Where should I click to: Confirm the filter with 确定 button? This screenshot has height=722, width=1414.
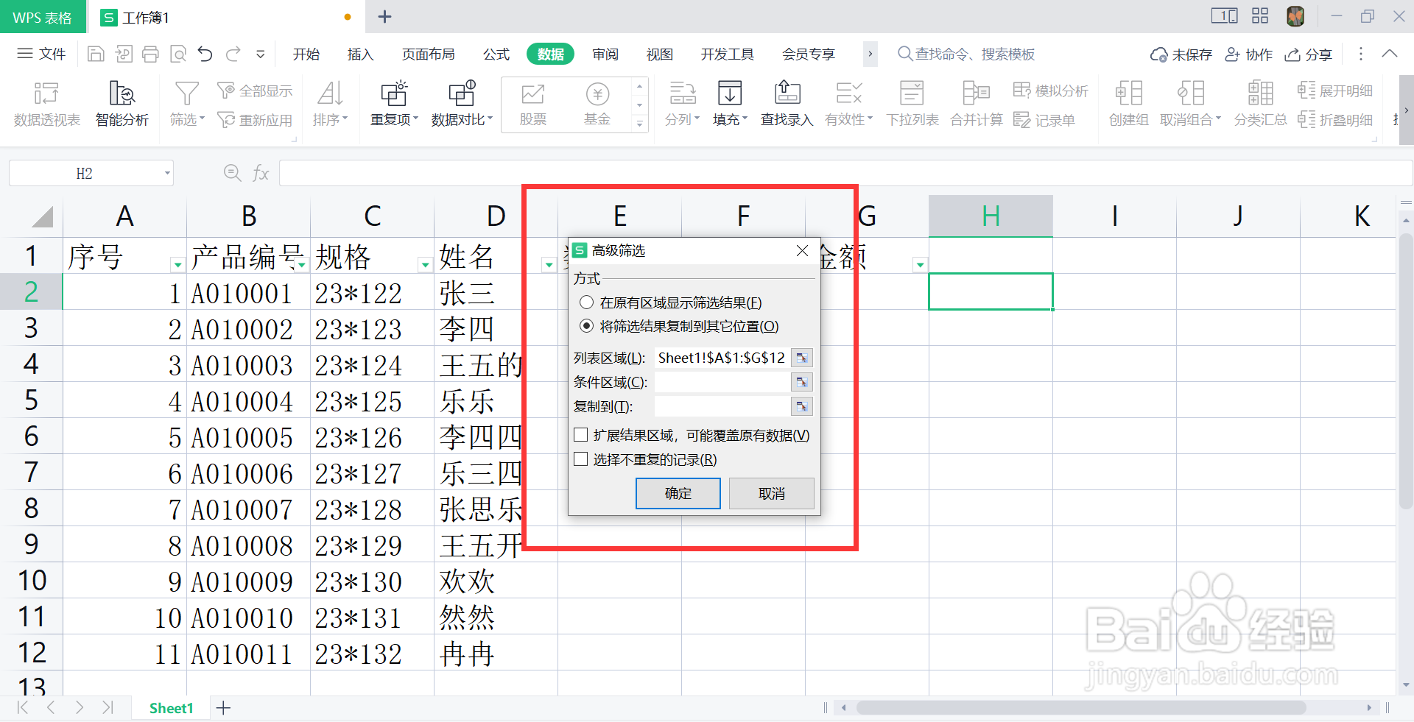[x=678, y=493]
